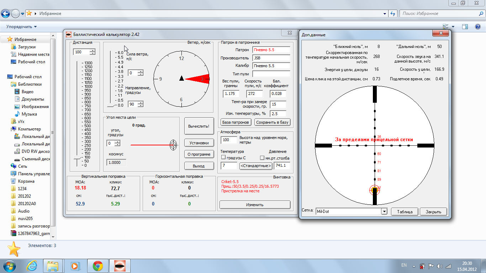Click the distance vertical slider handle

click(x=76, y=157)
